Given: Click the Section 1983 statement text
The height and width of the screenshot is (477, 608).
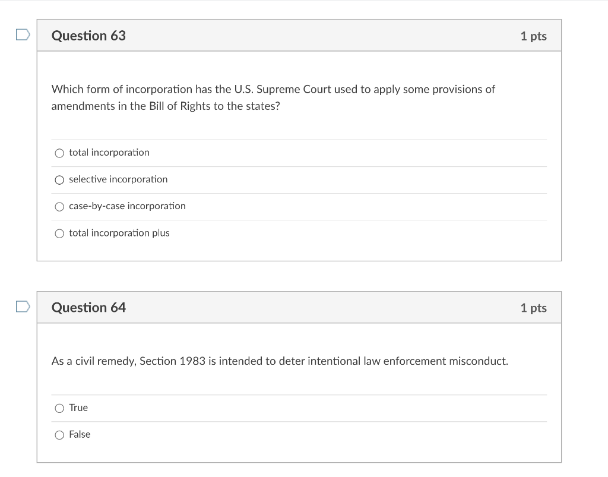Looking at the screenshot, I should pos(279,361).
